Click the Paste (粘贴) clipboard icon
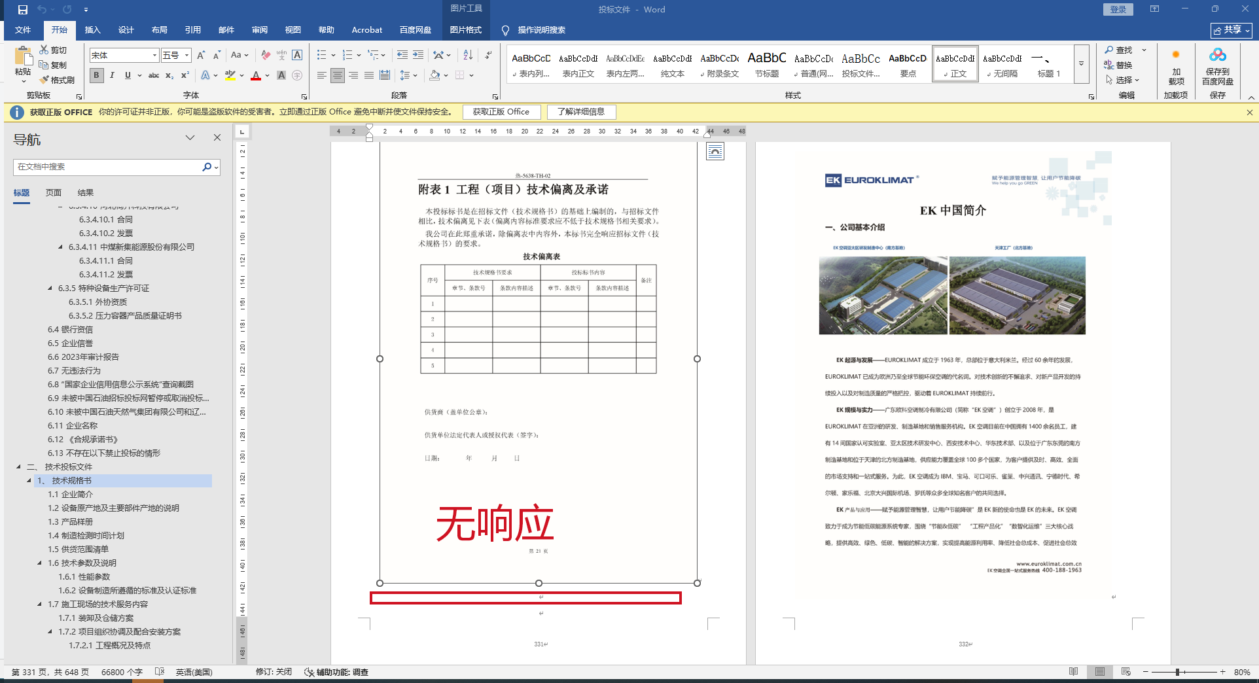The width and height of the screenshot is (1259, 683). (24, 56)
